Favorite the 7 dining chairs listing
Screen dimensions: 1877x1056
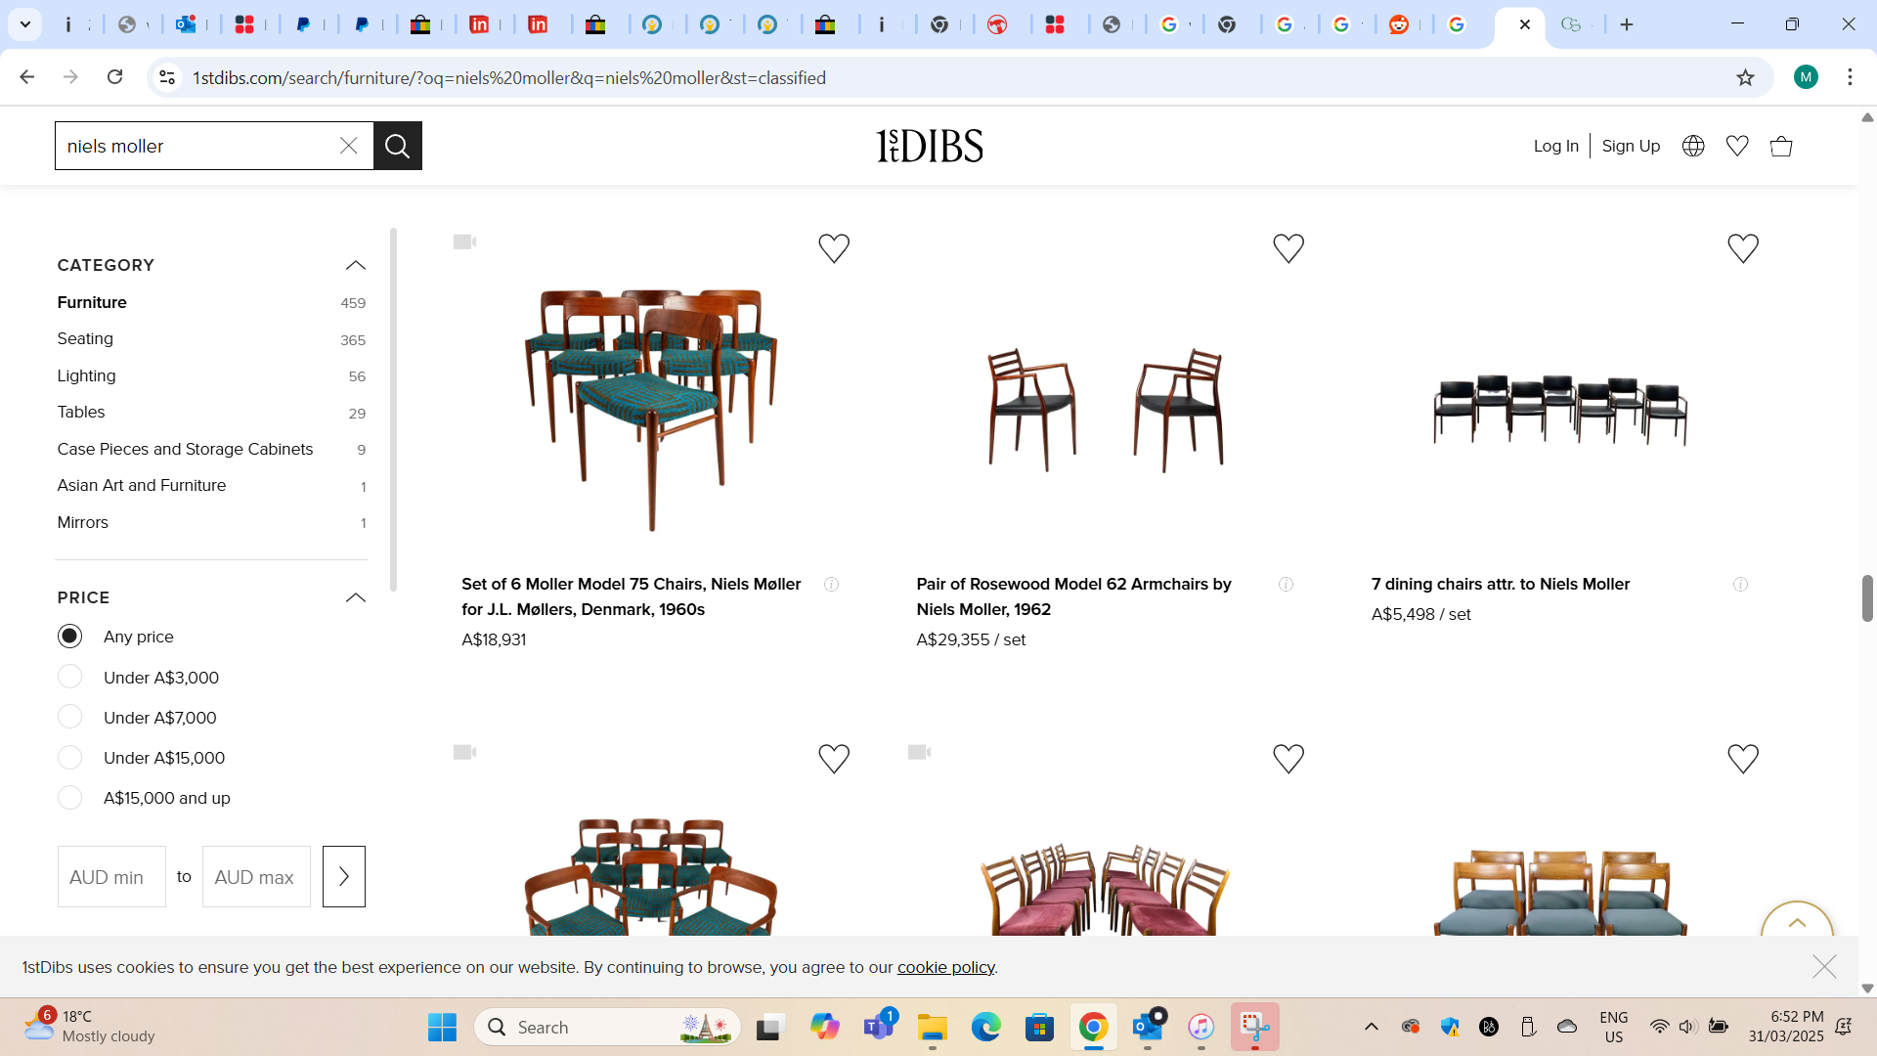point(1742,248)
